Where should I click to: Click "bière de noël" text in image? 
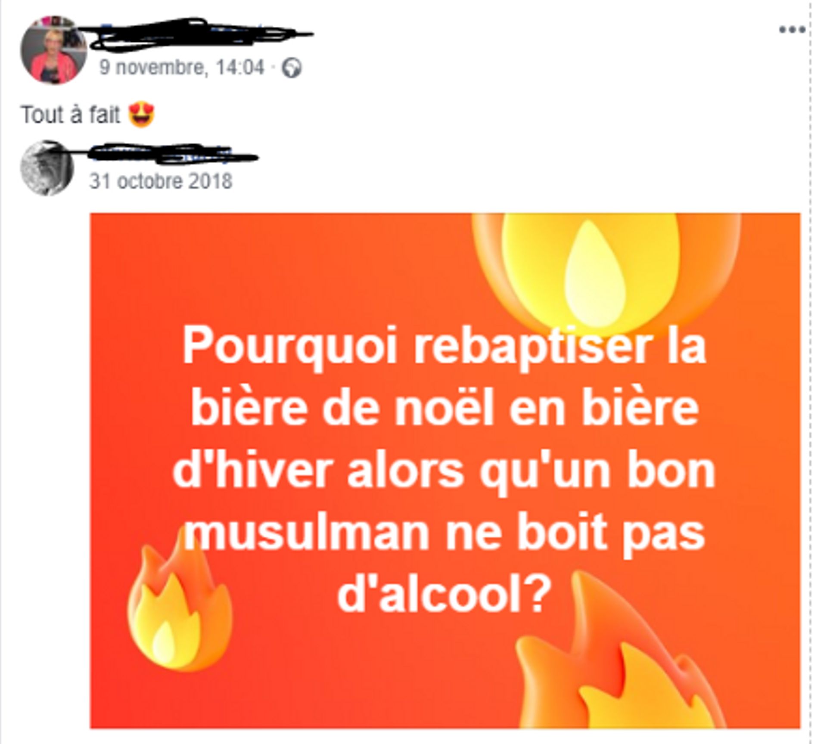(x=343, y=408)
